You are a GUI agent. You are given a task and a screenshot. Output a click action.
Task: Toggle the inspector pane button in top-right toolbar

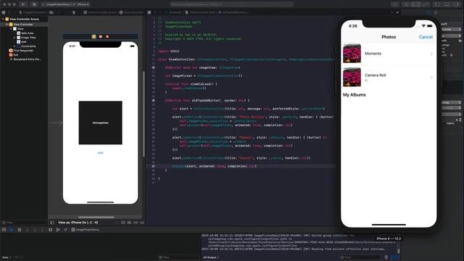[x=456, y=4]
